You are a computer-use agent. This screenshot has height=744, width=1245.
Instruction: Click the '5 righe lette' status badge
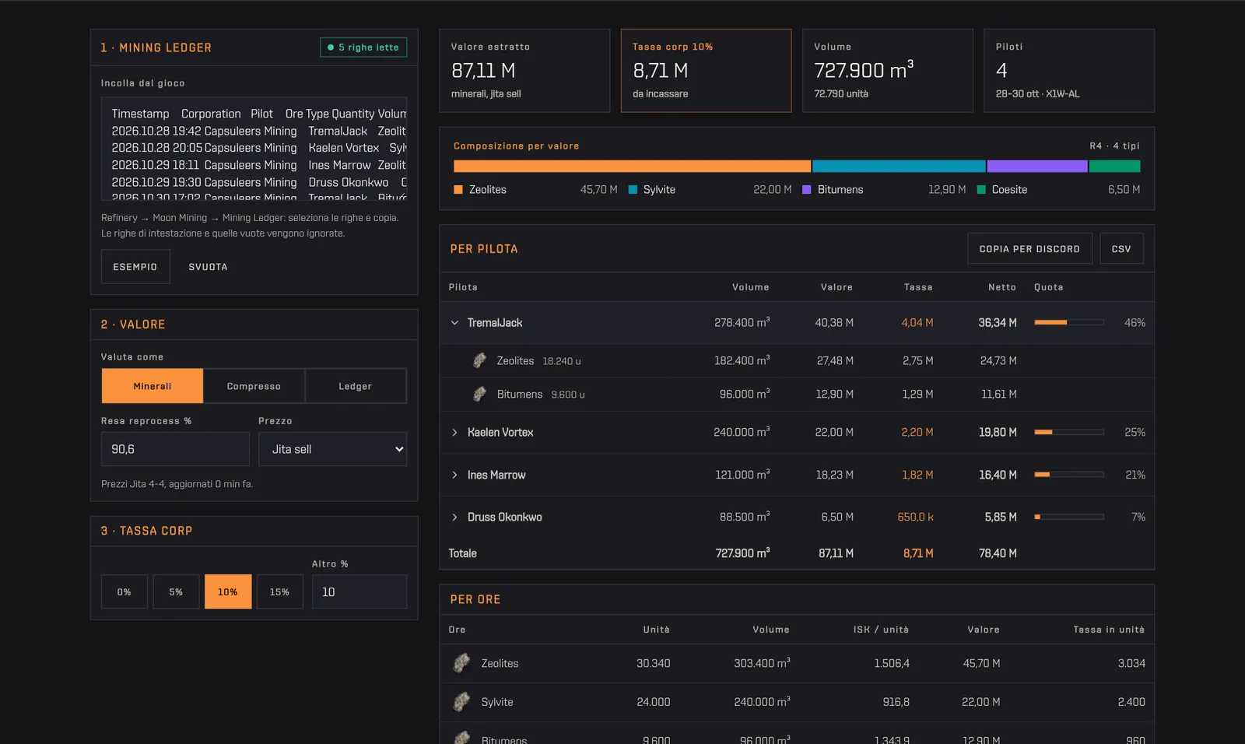[363, 47]
